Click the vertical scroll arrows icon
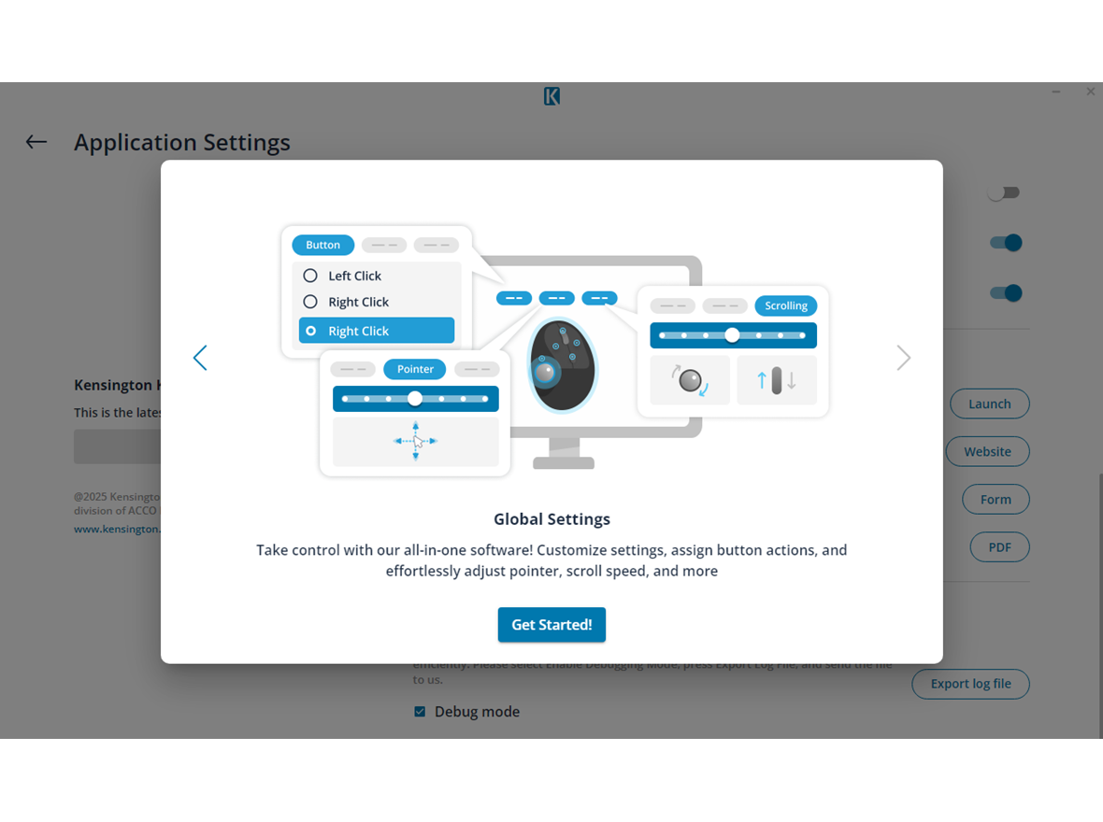Image resolution: width=1103 pixels, height=822 pixels. [x=777, y=379]
